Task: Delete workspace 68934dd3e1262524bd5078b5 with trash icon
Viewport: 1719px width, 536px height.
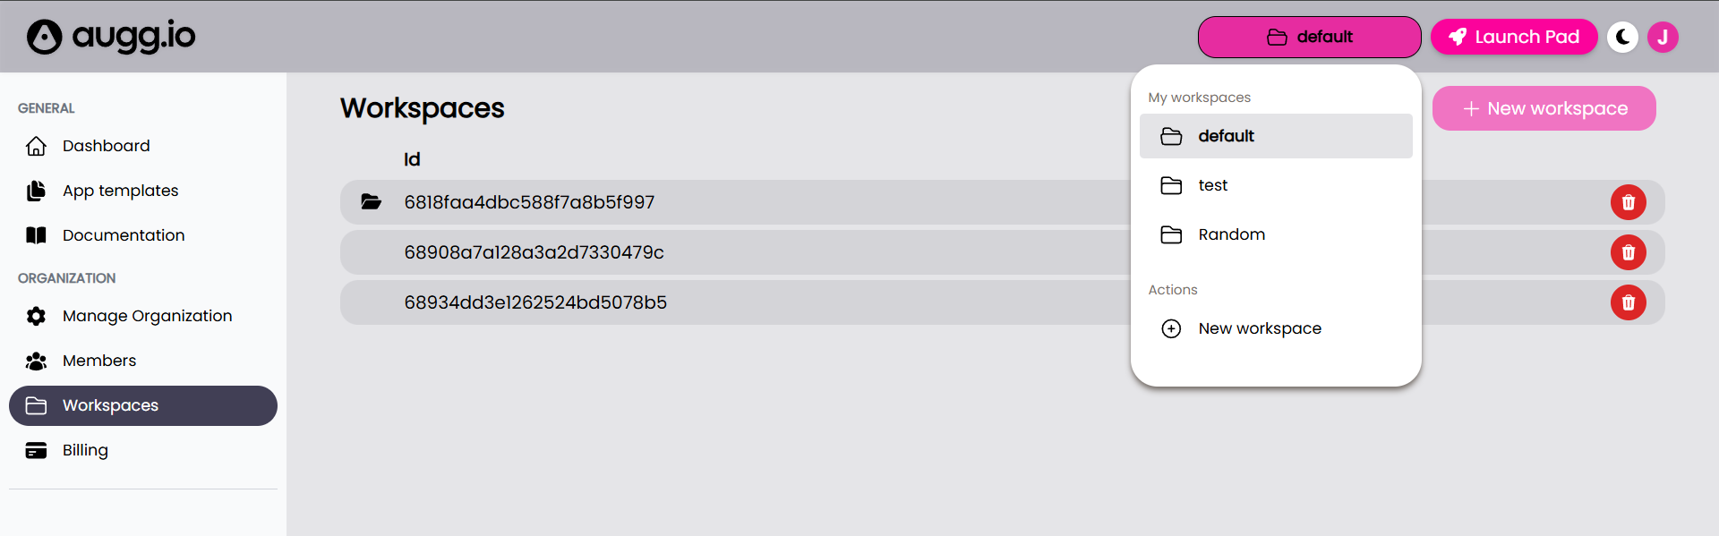Action: 1628,302
